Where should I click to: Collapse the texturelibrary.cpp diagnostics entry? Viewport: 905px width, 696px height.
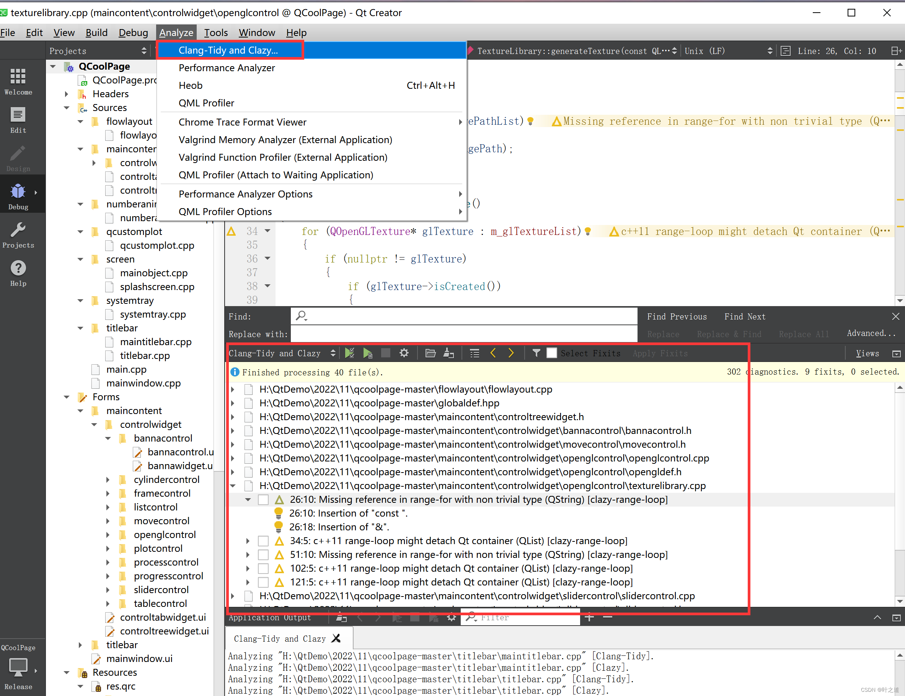click(233, 486)
